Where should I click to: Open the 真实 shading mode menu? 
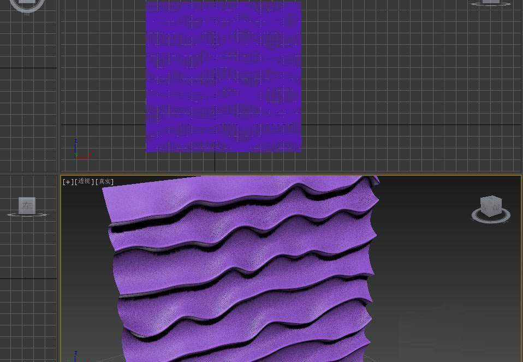(x=105, y=182)
